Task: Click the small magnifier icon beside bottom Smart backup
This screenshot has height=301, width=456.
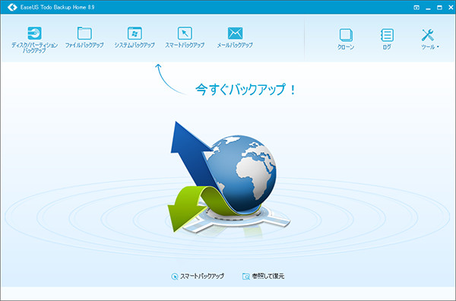Action: pos(175,276)
